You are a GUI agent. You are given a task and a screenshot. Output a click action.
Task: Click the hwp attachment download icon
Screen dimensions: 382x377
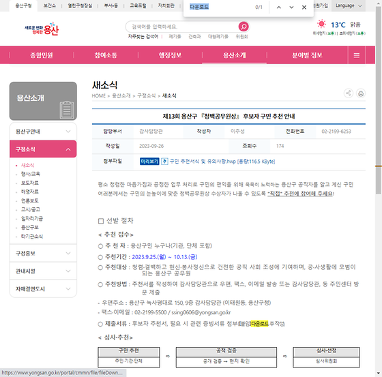pos(164,161)
